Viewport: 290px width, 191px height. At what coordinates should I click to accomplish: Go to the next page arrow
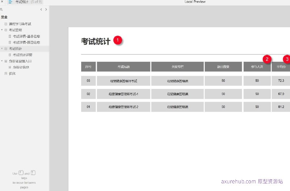(x=46, y=9)
